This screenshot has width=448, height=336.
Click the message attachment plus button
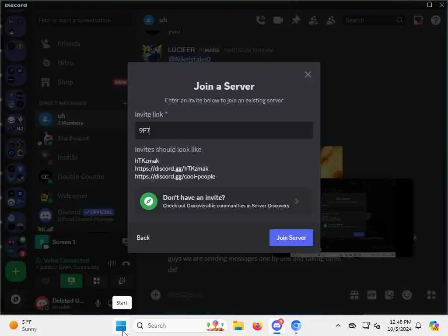(x=156, y=295)
